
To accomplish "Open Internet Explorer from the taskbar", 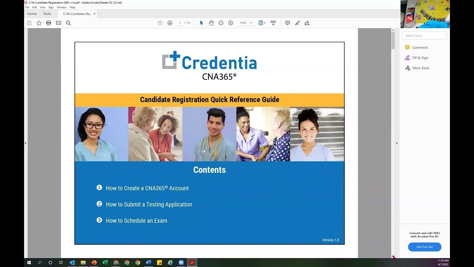I will (170, 263).
